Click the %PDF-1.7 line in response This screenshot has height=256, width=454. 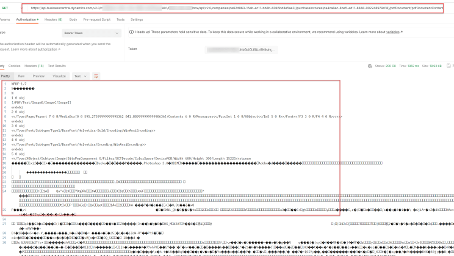tap(19, 84)
